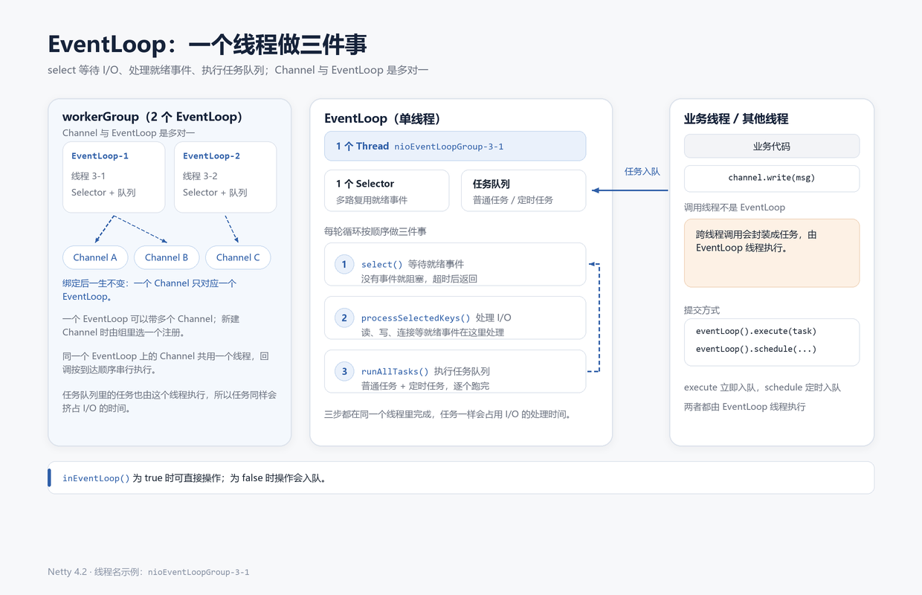922x595 pixels.
Task: Click the '线程 3-1' text in EventLoop-1
Action: click(88, 176)
